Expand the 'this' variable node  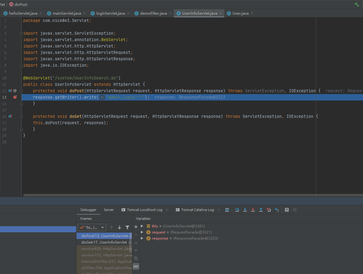pos(142,226)
